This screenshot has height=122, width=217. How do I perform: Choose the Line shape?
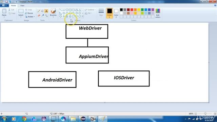pyautogui.click(x=61, y=10)
